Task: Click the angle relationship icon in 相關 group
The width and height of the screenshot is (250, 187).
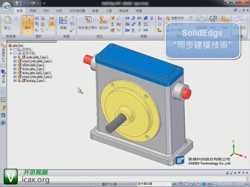Action: pos(133,30)
